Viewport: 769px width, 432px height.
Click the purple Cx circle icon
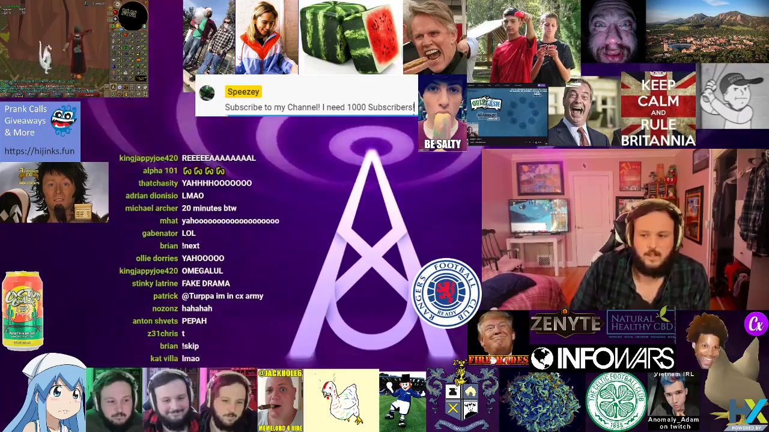pyautogui.click(x=756, y=325)
